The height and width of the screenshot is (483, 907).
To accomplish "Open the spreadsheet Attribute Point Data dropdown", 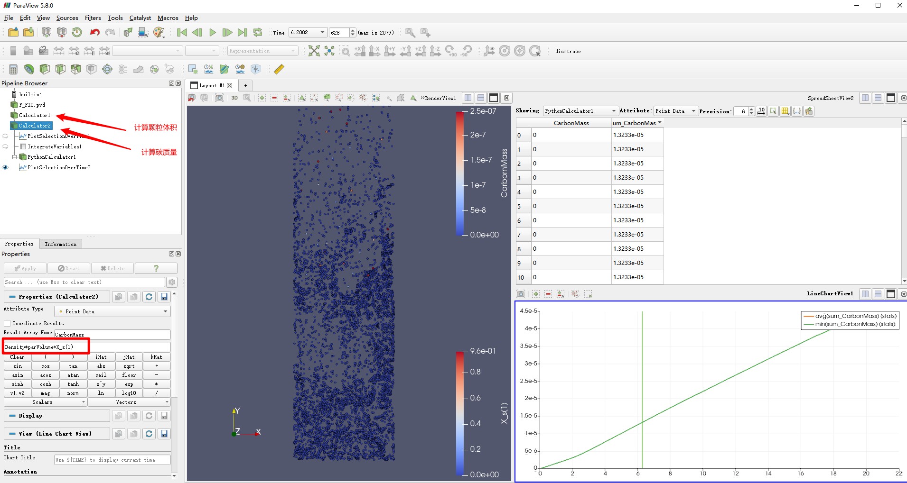I will [x=676, y=111].
